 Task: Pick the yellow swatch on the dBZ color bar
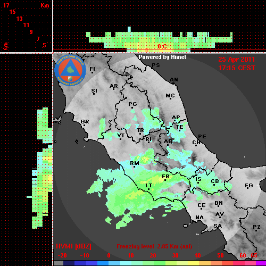coord(193,263)
